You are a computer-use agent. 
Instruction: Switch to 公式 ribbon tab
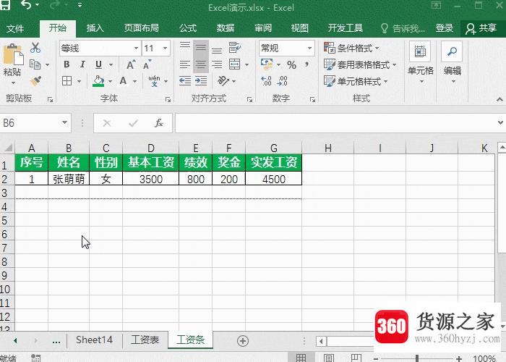coord(188,28)
